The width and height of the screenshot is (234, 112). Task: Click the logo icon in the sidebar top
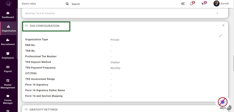click(9, 4)
